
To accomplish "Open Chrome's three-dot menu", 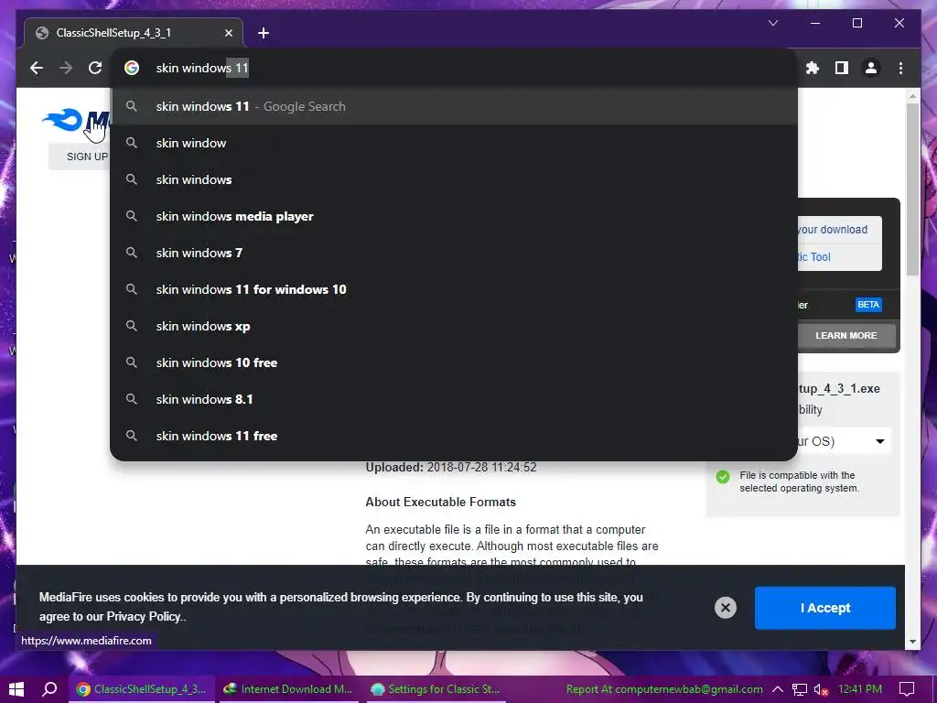I will coord(900,68).
